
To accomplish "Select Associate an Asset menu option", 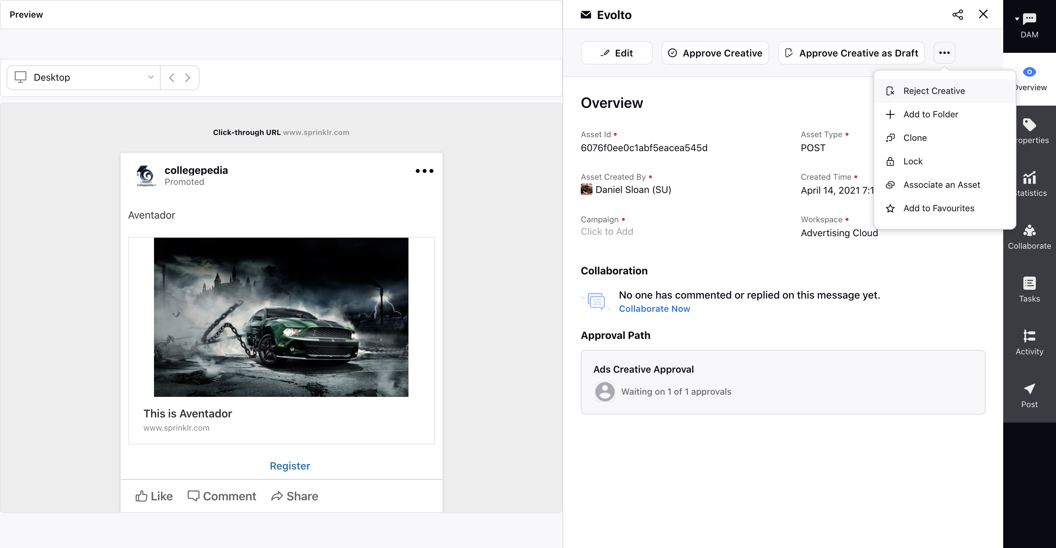I will click(x=945, y=185).
